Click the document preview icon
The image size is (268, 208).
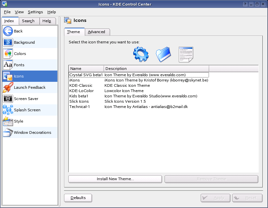(186, 54)
